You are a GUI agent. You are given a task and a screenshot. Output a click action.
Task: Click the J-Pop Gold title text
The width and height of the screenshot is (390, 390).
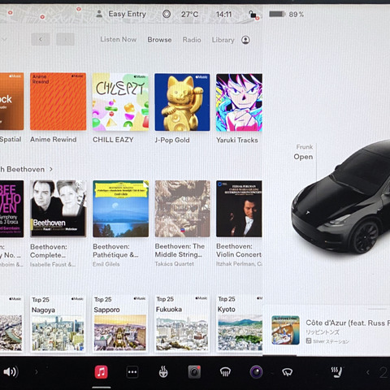click(x=172, y=140)
